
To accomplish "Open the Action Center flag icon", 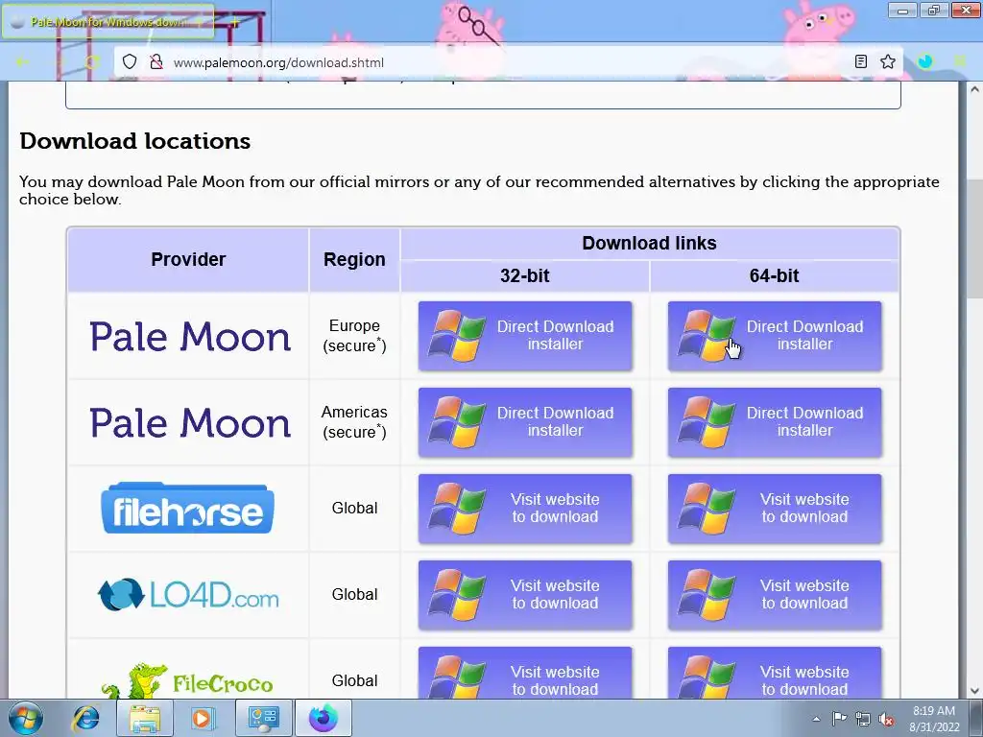I will (x=839, y=719).
